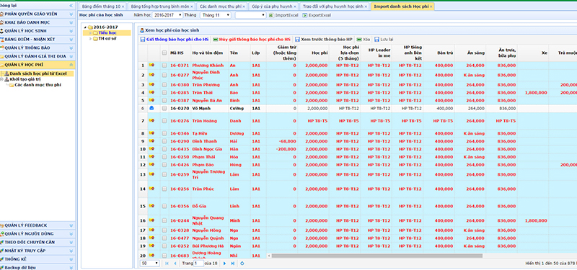Close the 'Bảng điểm tháng 10' tab
Viewport: 577px width, 270px height.
click(x=123, y=6)
